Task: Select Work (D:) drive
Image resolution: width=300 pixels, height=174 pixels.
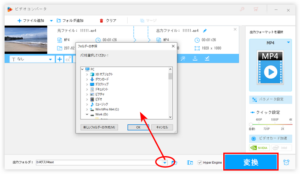Action: point(102,114)
